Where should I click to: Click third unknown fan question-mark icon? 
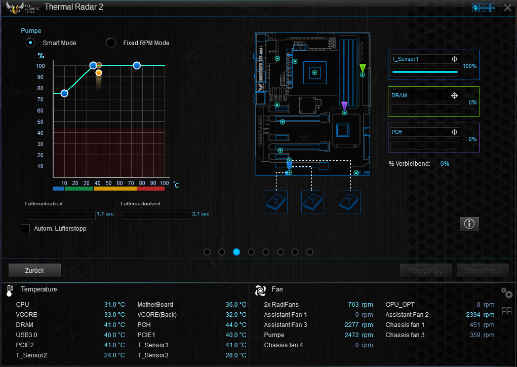[349, 202]
